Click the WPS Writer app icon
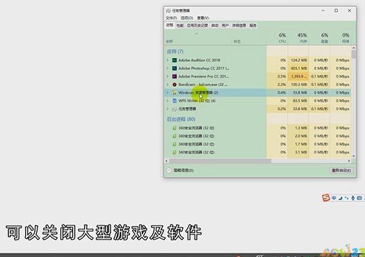 coord(175,101)
